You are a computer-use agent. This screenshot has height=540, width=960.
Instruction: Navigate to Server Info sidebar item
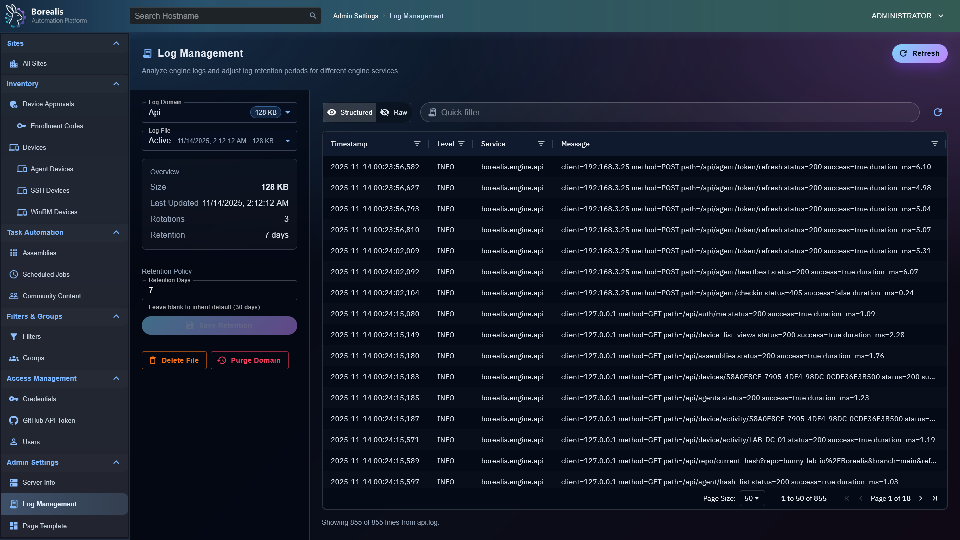pos(39,482)
